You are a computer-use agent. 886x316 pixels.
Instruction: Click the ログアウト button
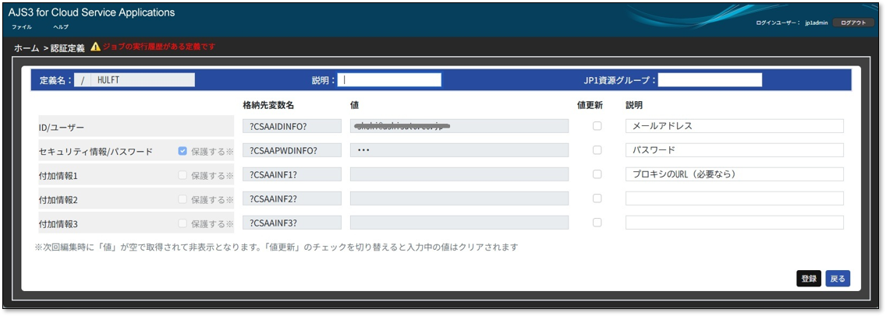853,23
